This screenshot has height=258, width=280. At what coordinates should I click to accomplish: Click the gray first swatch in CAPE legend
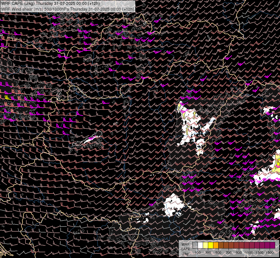point(195,245)
